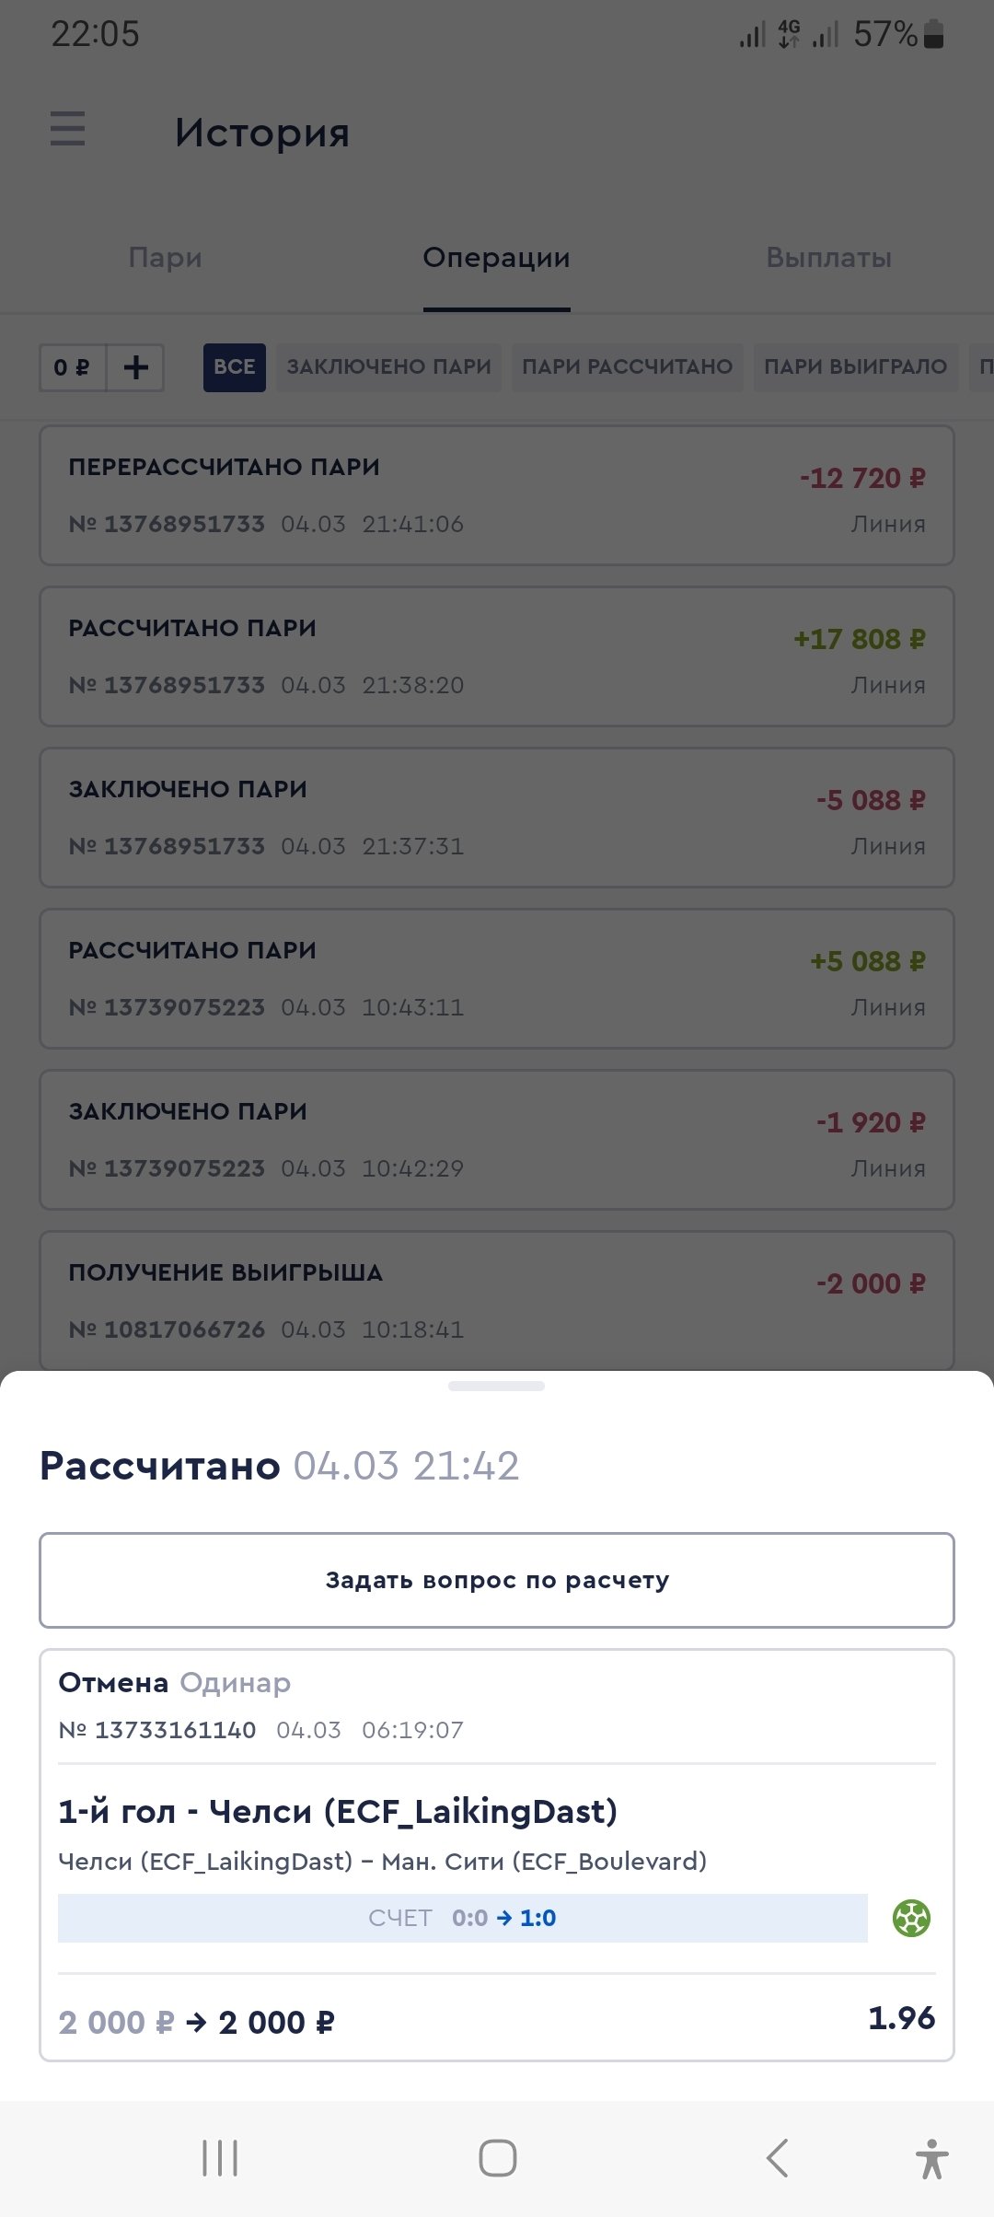Switch to the Пари tab
The width and height of the screenshot is (994, 2217).
pyautogui.click(x=166, y=258)
